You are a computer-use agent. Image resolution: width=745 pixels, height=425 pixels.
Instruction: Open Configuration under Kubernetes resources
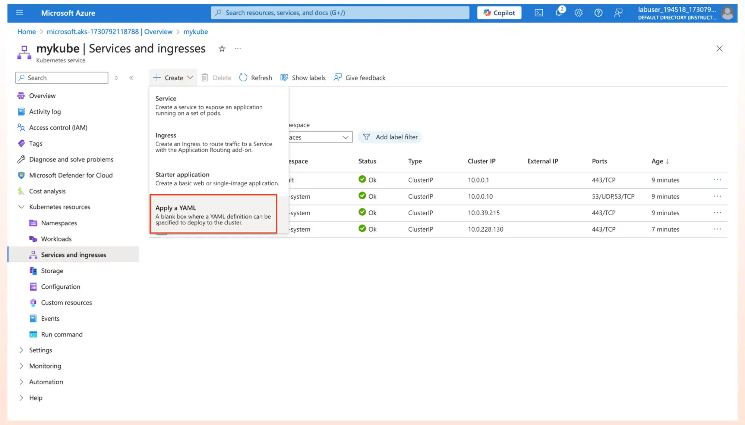[x=60, y=287]
